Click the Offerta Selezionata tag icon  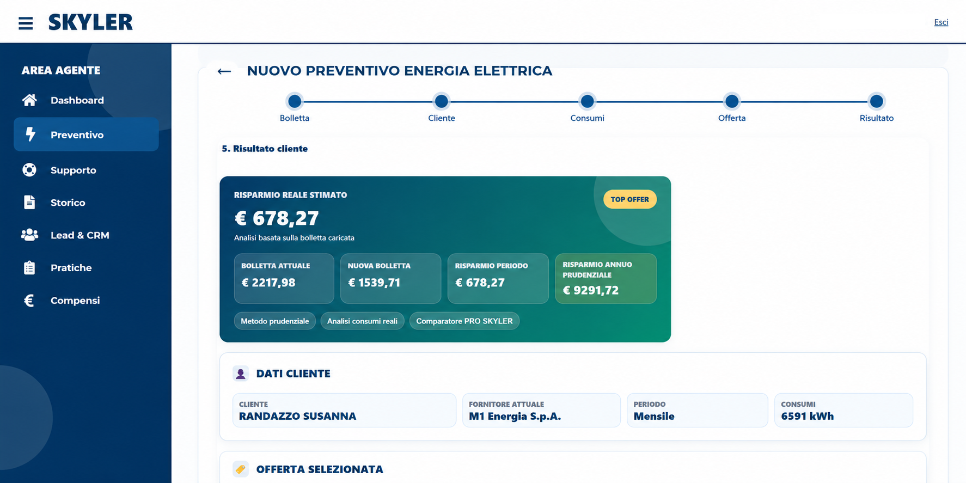pyautogui.click(x=241, y=469)
